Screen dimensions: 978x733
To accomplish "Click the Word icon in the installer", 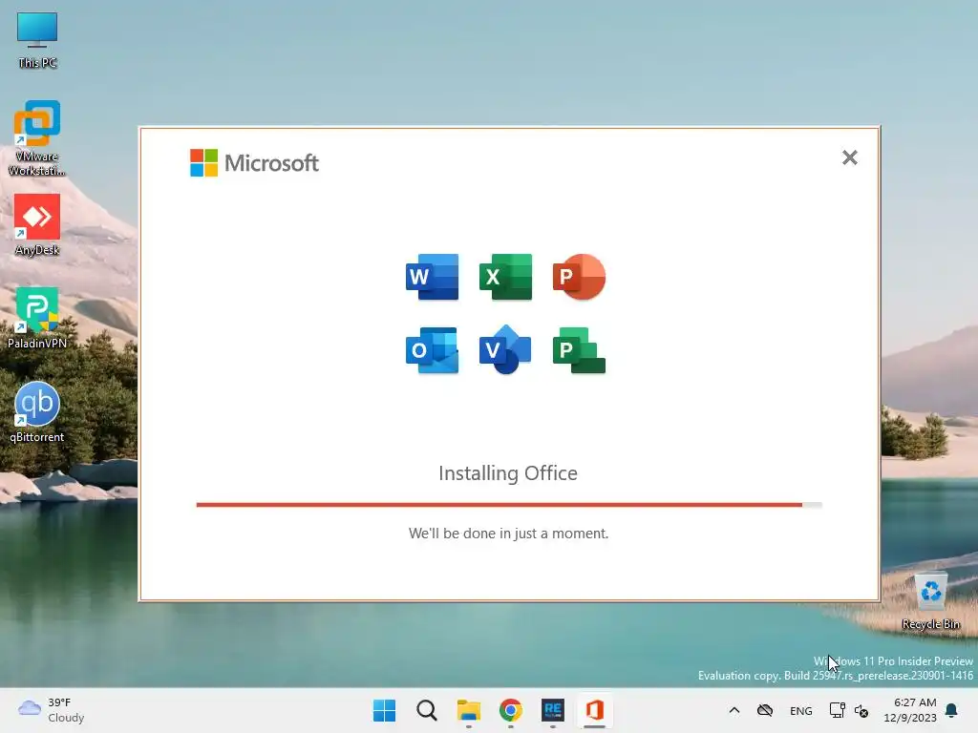I will coord(432,277).
